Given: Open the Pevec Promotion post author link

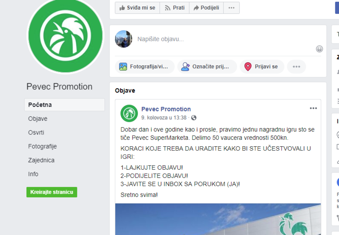Looking at the screenshot, I should 166,109.
